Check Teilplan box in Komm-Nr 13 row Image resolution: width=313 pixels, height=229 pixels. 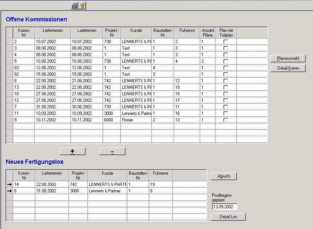[x=226, y=87]
